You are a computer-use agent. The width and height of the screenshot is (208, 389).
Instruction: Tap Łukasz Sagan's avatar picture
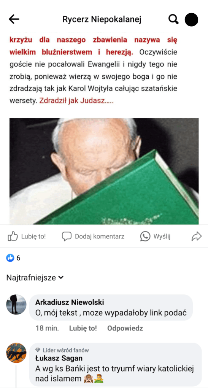(16, 353)
